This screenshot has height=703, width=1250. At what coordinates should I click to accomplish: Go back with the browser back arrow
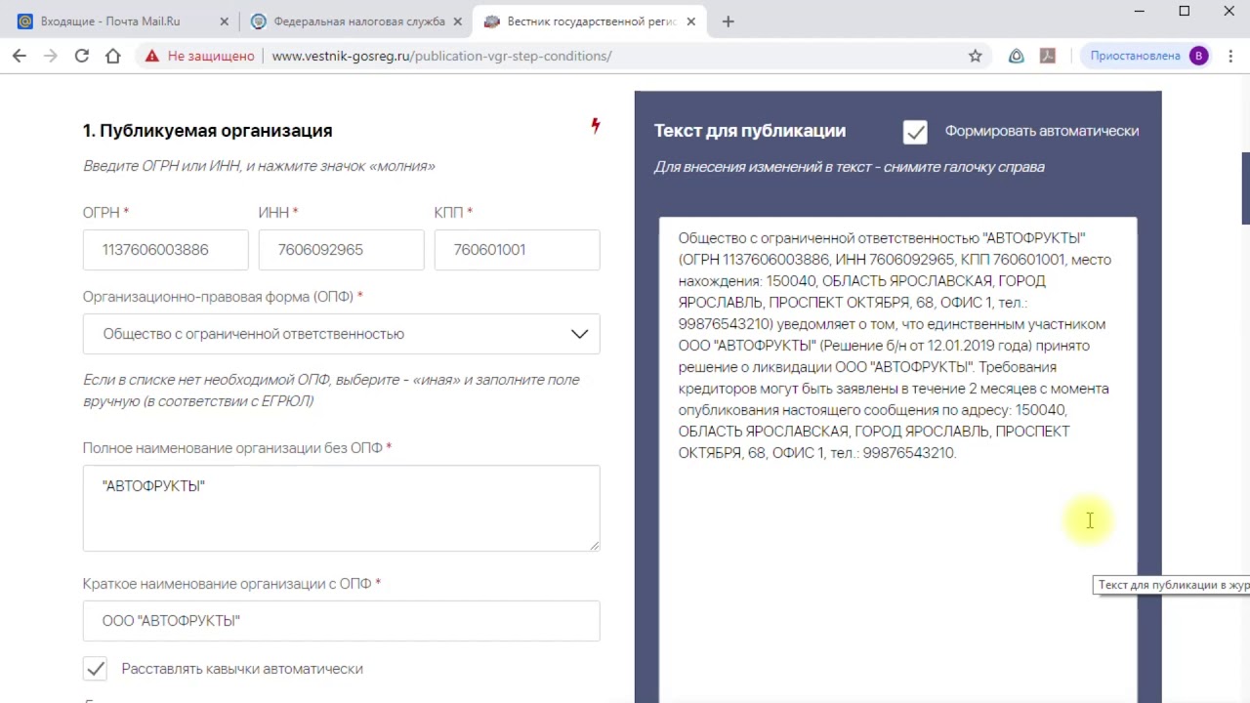coord(20,56)
